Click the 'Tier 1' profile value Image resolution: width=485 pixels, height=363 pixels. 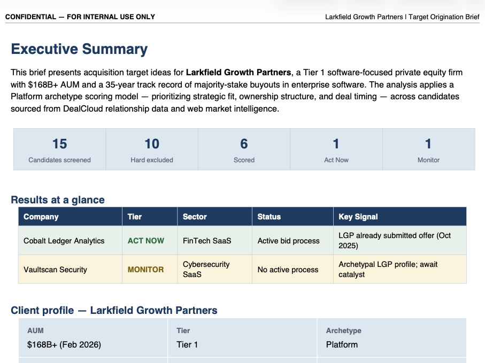[x=187, y=344]
